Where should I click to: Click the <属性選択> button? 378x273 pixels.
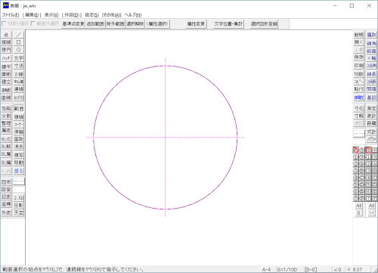[x=157, y=24]
